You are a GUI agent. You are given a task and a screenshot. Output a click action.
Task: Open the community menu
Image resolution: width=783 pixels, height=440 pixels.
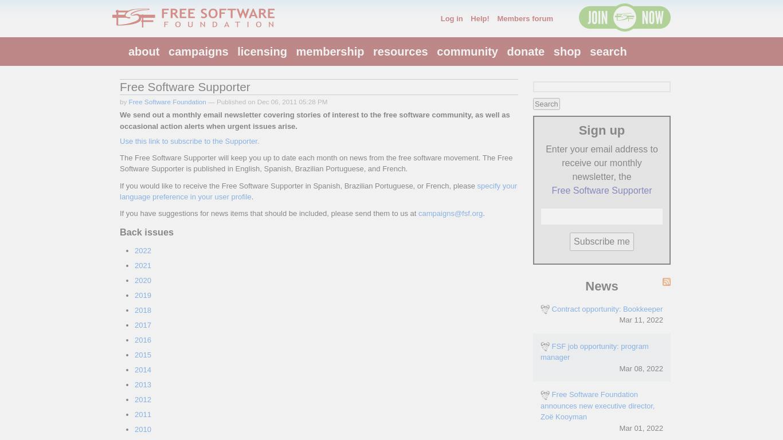pos(467,52)
